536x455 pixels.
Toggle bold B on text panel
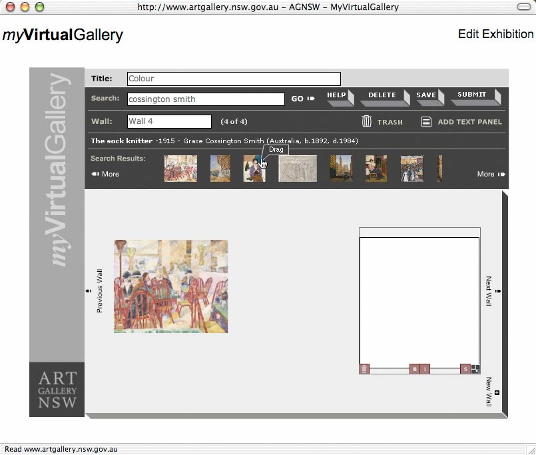[415, 369]
